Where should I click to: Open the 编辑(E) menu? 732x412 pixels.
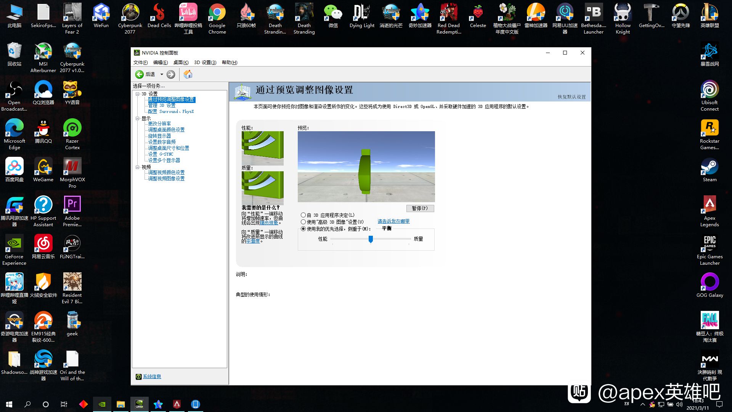(160, 63)
